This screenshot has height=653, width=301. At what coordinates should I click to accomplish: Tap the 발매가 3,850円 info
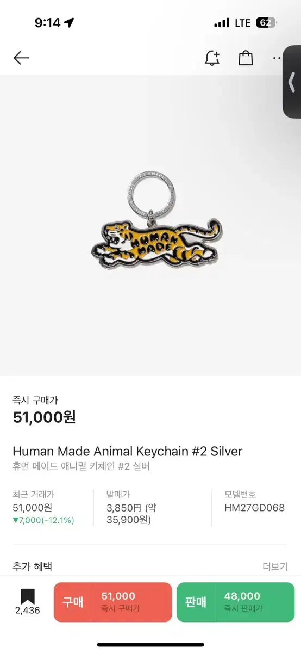[x=131, y=513]
